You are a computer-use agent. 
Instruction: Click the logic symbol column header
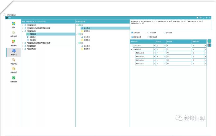(199, 41)
